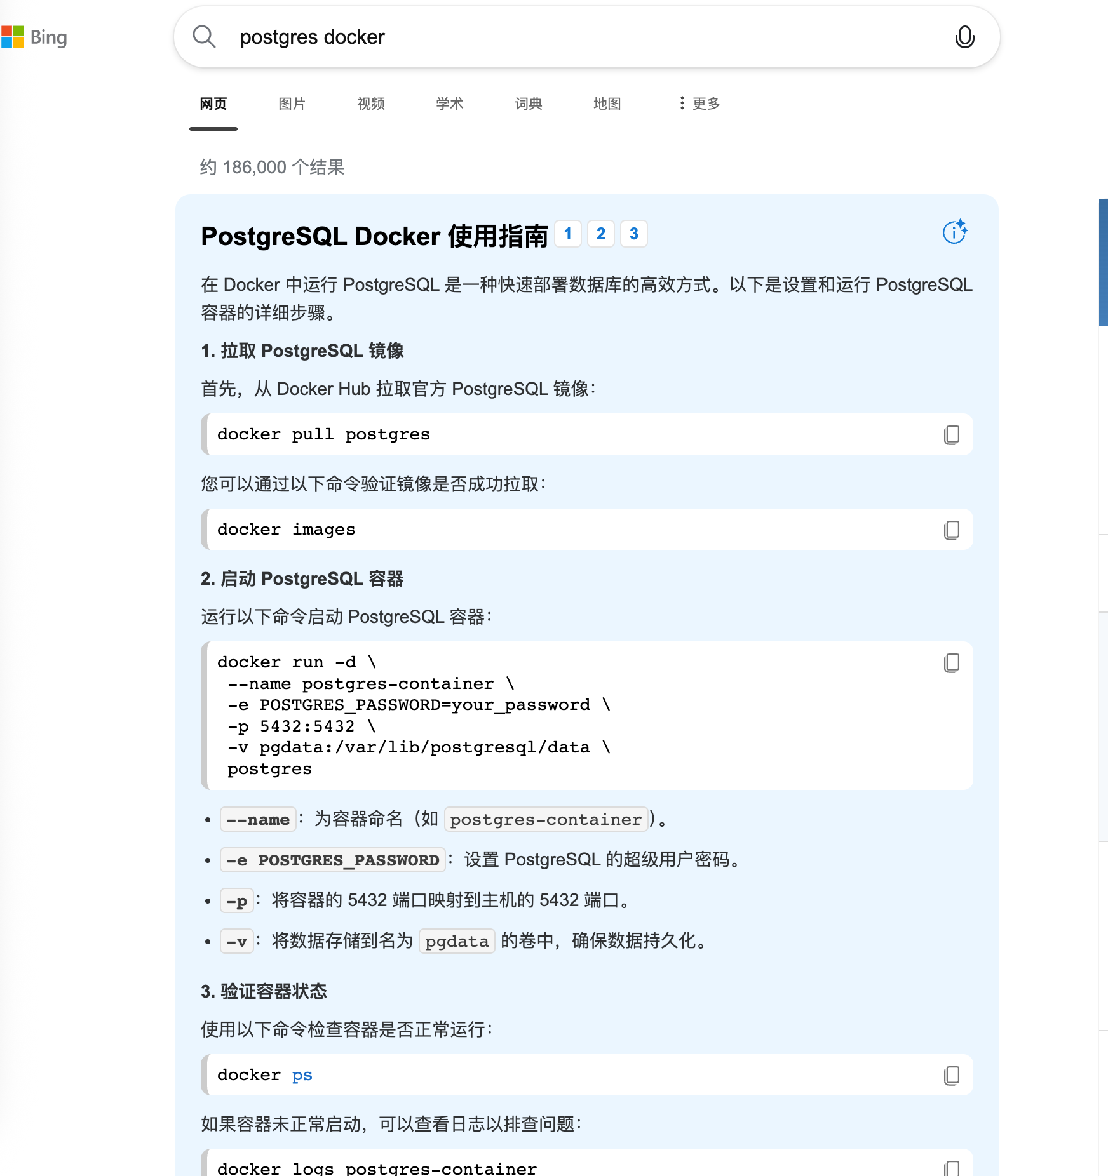Click the '-v' code label
The image size is (1108, 1176).
(237, 941)
